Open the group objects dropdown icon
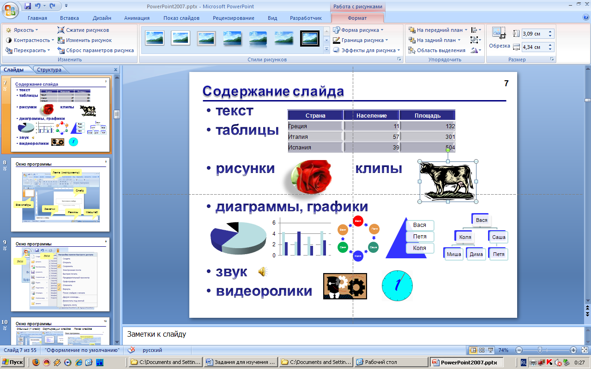The width and height of the screenshot is (591, 369). coord(476,40)
